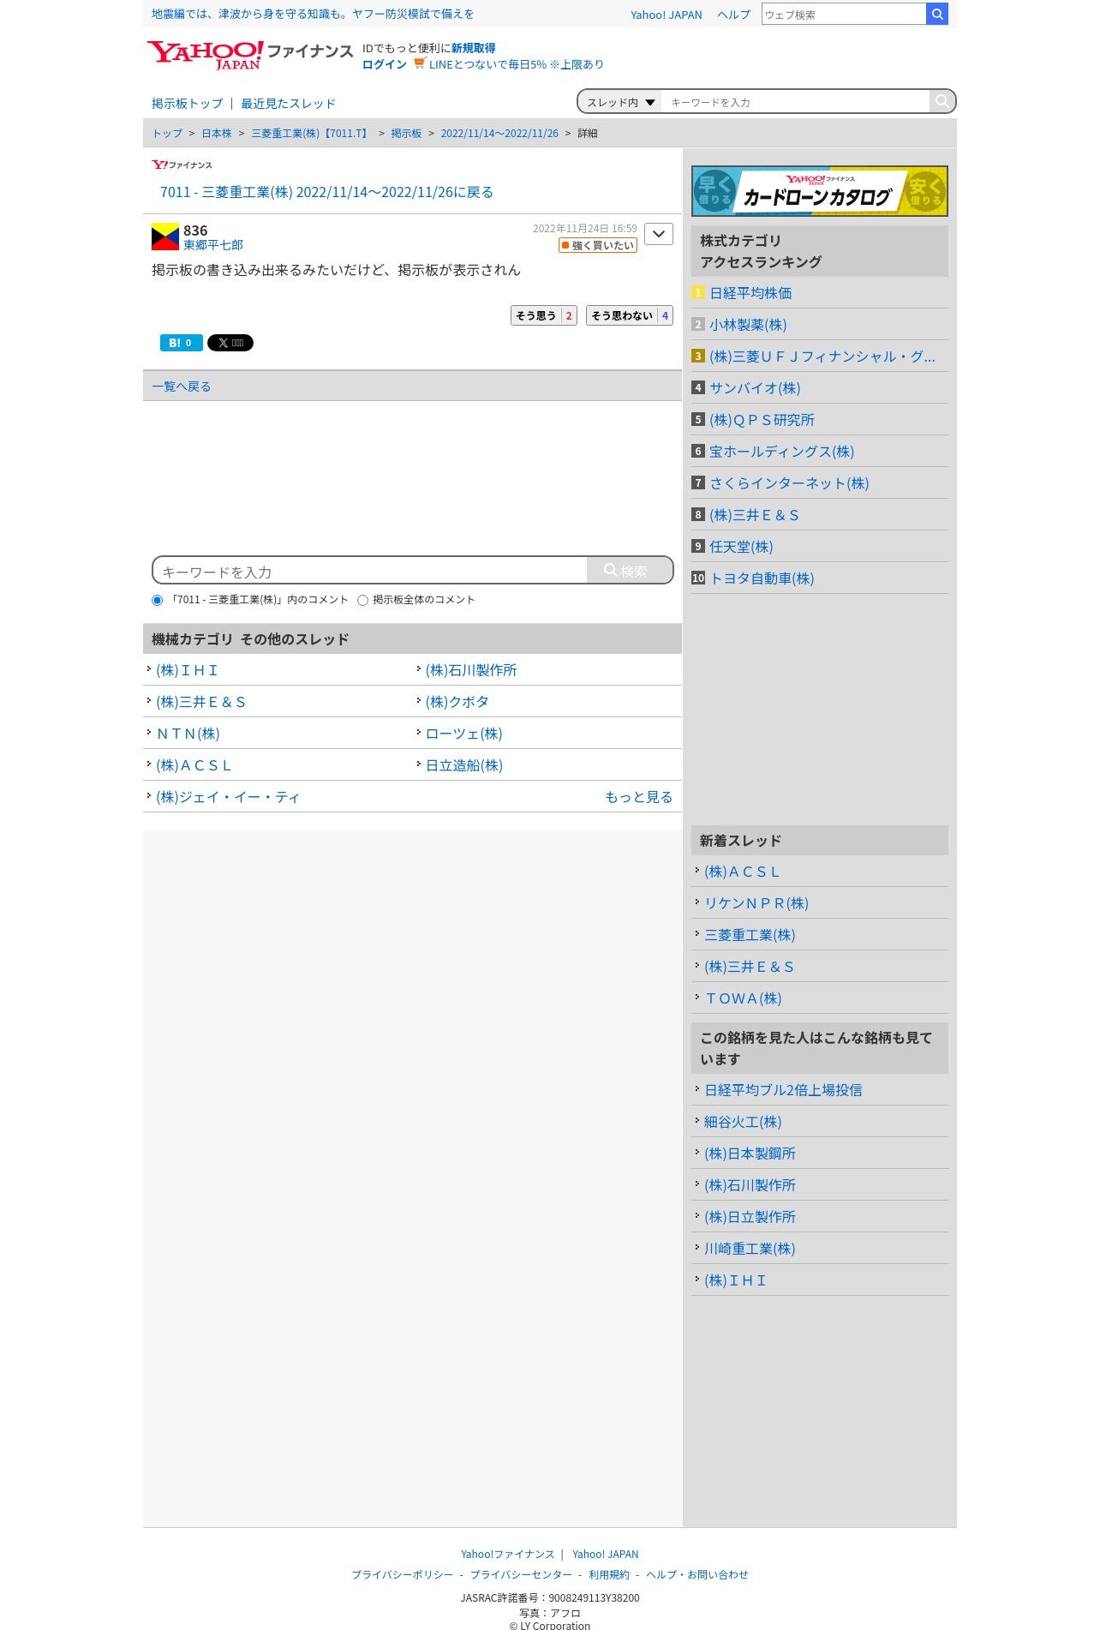The width and height of the screenshot is (1100, 1630).
Task: Open the サンバイオ(株) ranking entry
Action: point(755,388)
